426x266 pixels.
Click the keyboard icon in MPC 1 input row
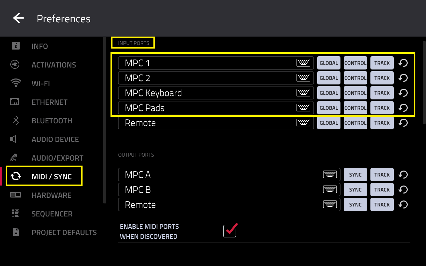(x=303, y=63)
